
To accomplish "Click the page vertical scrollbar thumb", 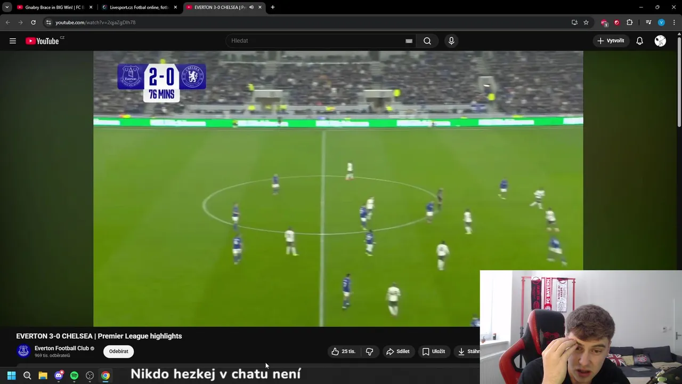I will pos(679,83).
